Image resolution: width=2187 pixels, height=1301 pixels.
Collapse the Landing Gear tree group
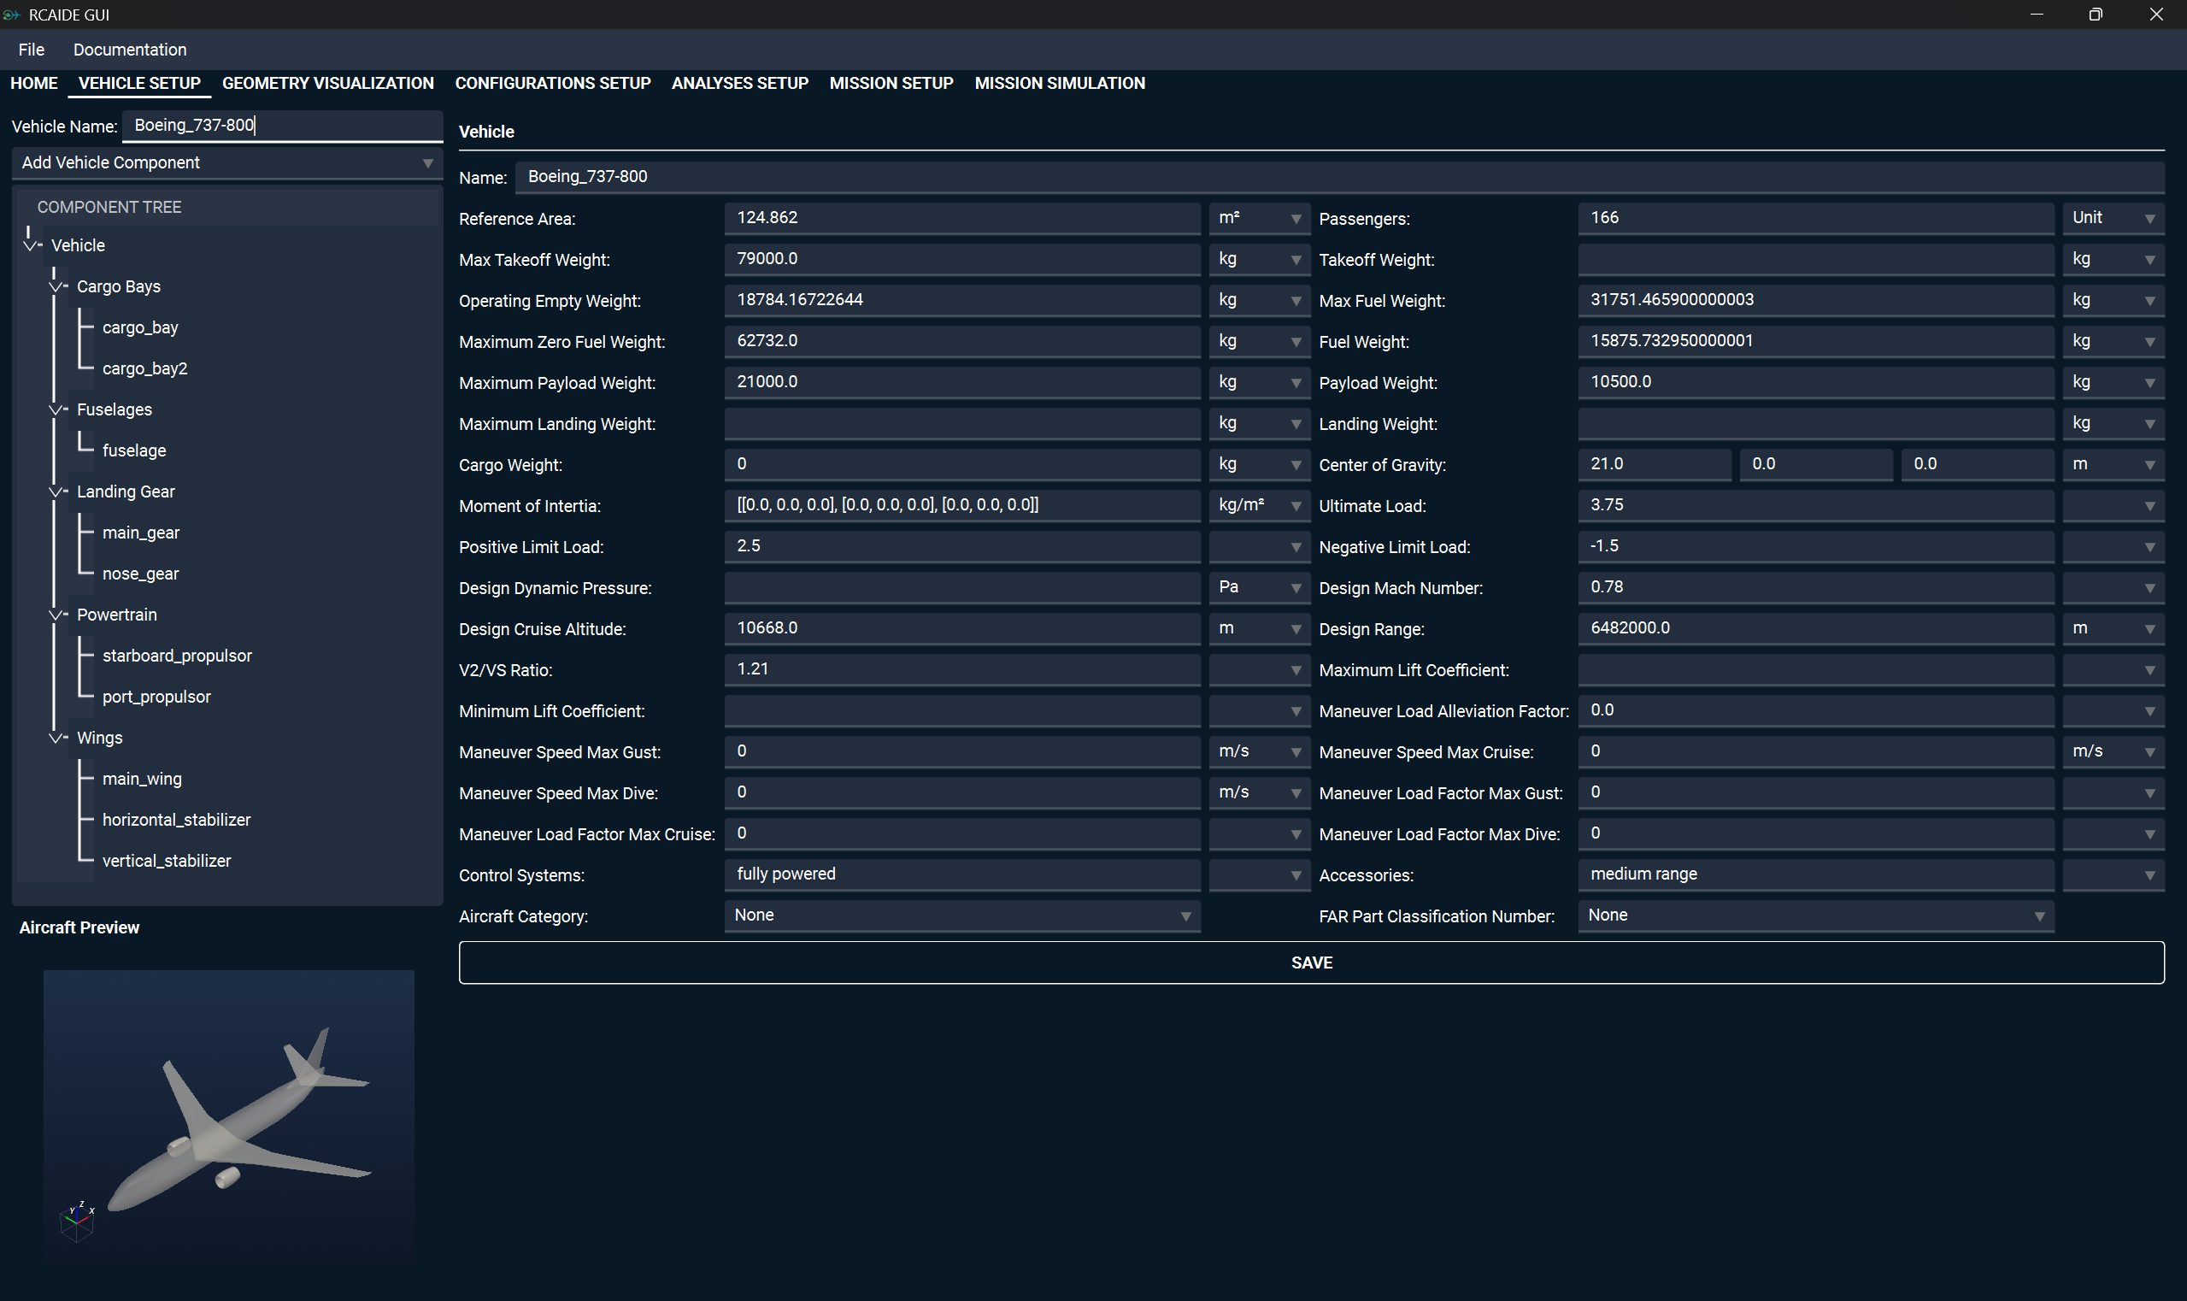56,492
